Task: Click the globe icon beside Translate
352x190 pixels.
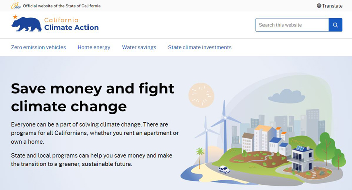Action: [x=319, y=6]
